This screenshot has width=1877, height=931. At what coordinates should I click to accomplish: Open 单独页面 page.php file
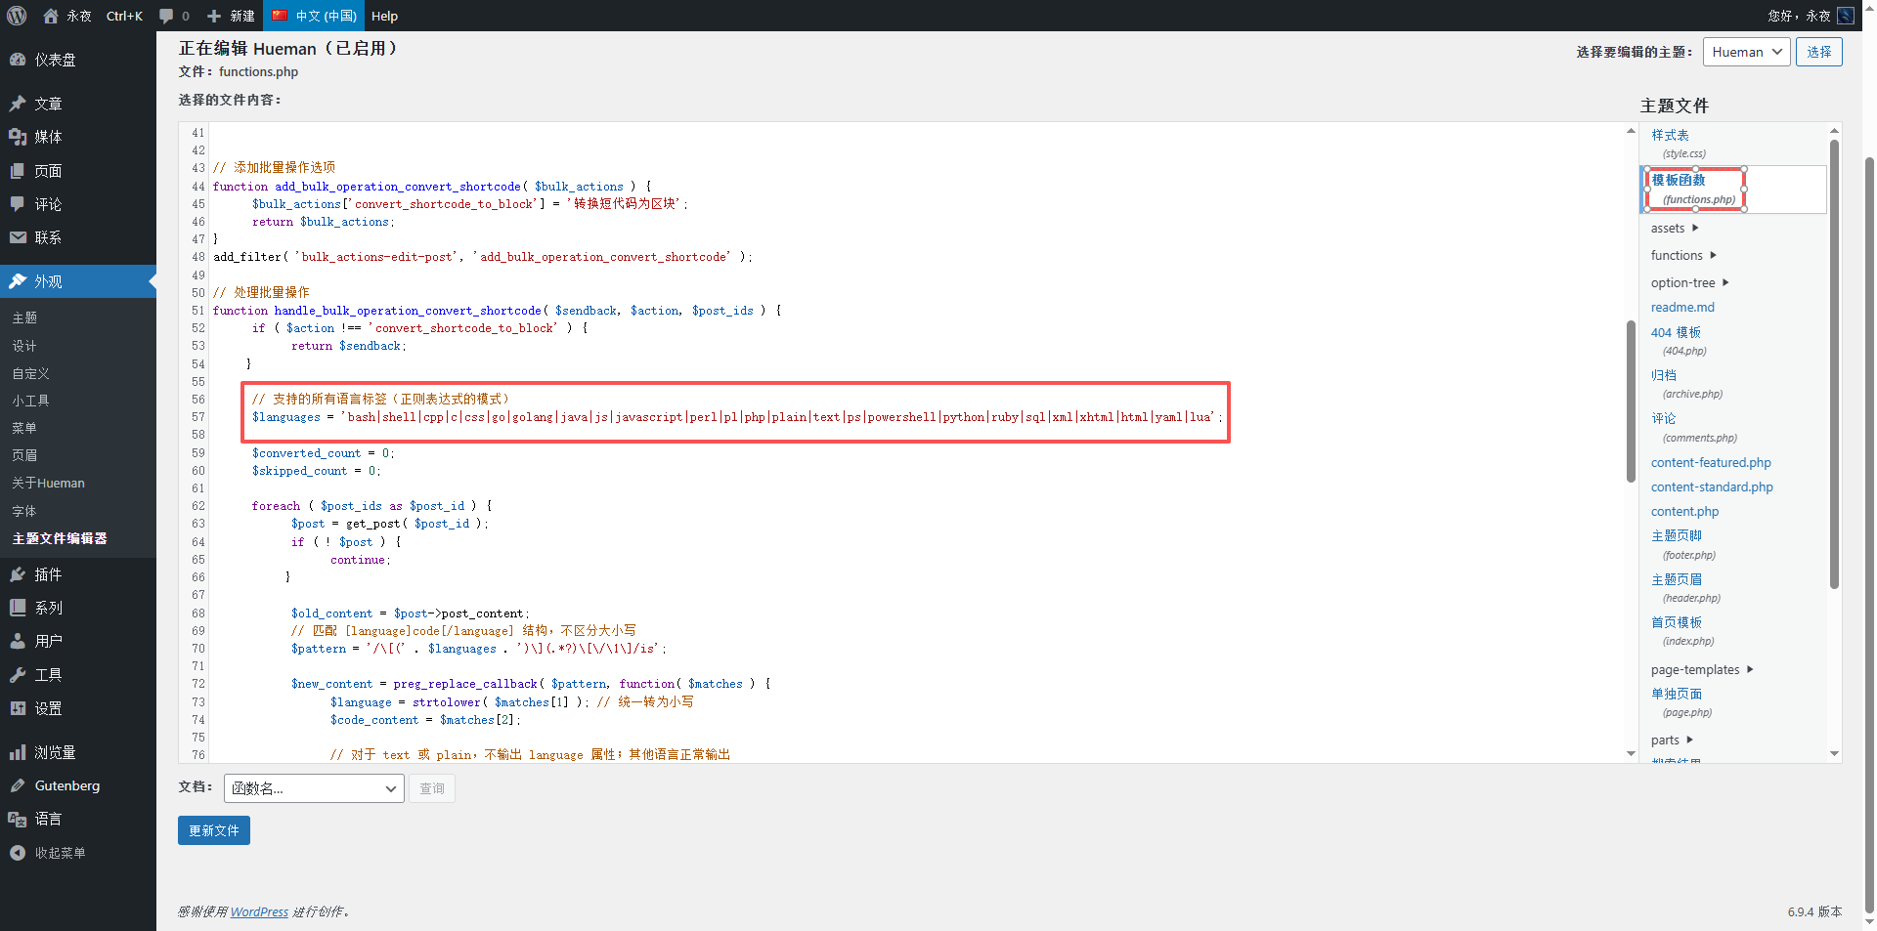[x=1677, y=694]
